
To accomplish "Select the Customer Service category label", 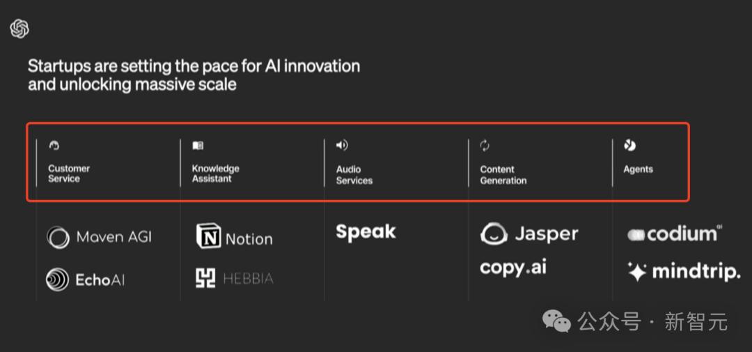I will (x=69, y=174).
